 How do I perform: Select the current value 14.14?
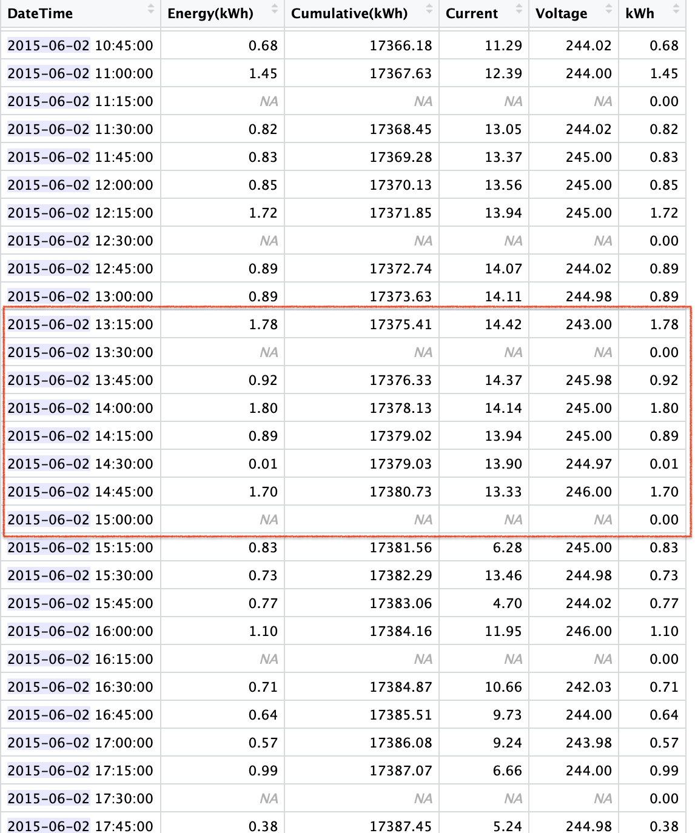click(x=503, y=408)
